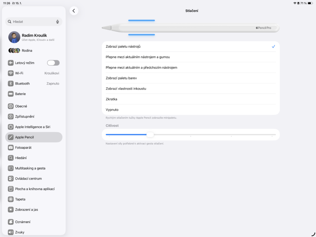Tap the Ovládací centrum icon
This screenshot has height=237, width=316.
coord(11,179)
